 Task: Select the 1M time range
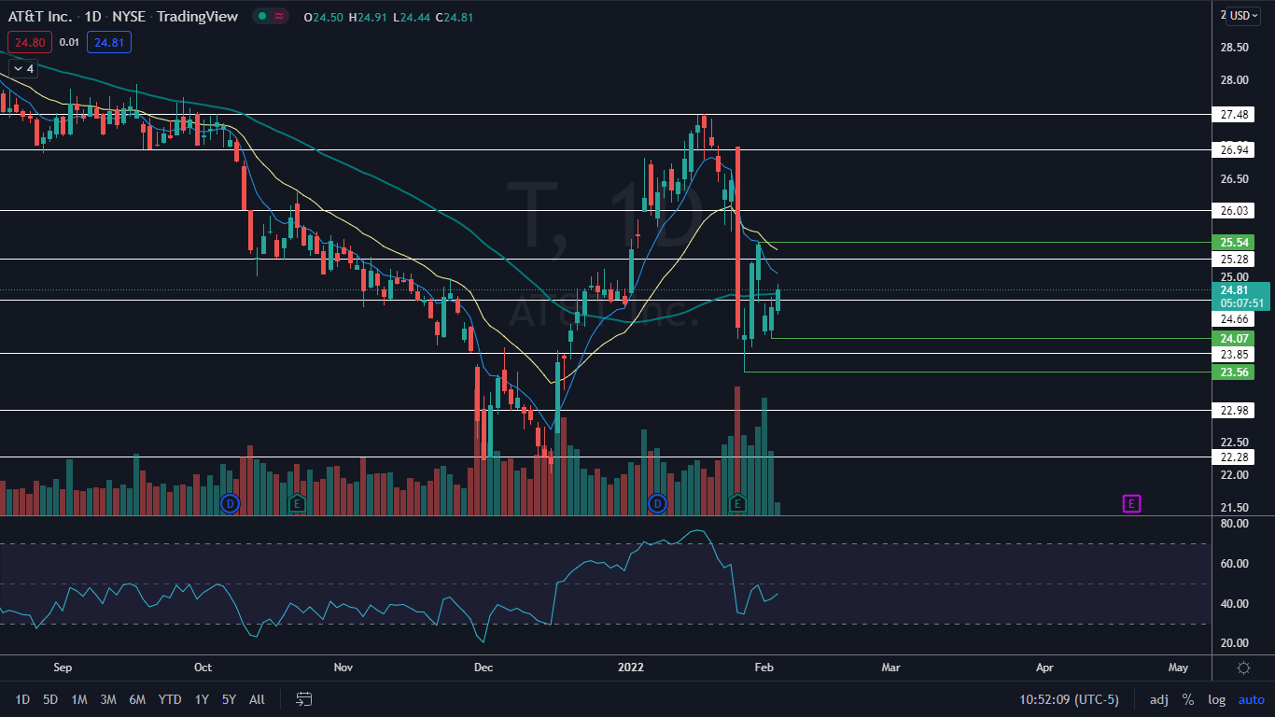pos(79,699)
